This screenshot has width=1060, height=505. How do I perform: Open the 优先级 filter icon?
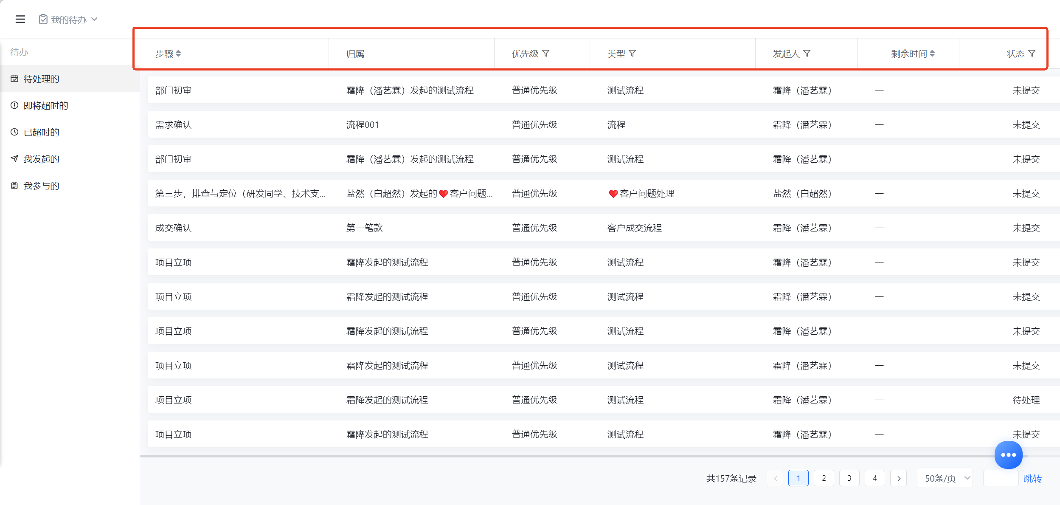546,54
